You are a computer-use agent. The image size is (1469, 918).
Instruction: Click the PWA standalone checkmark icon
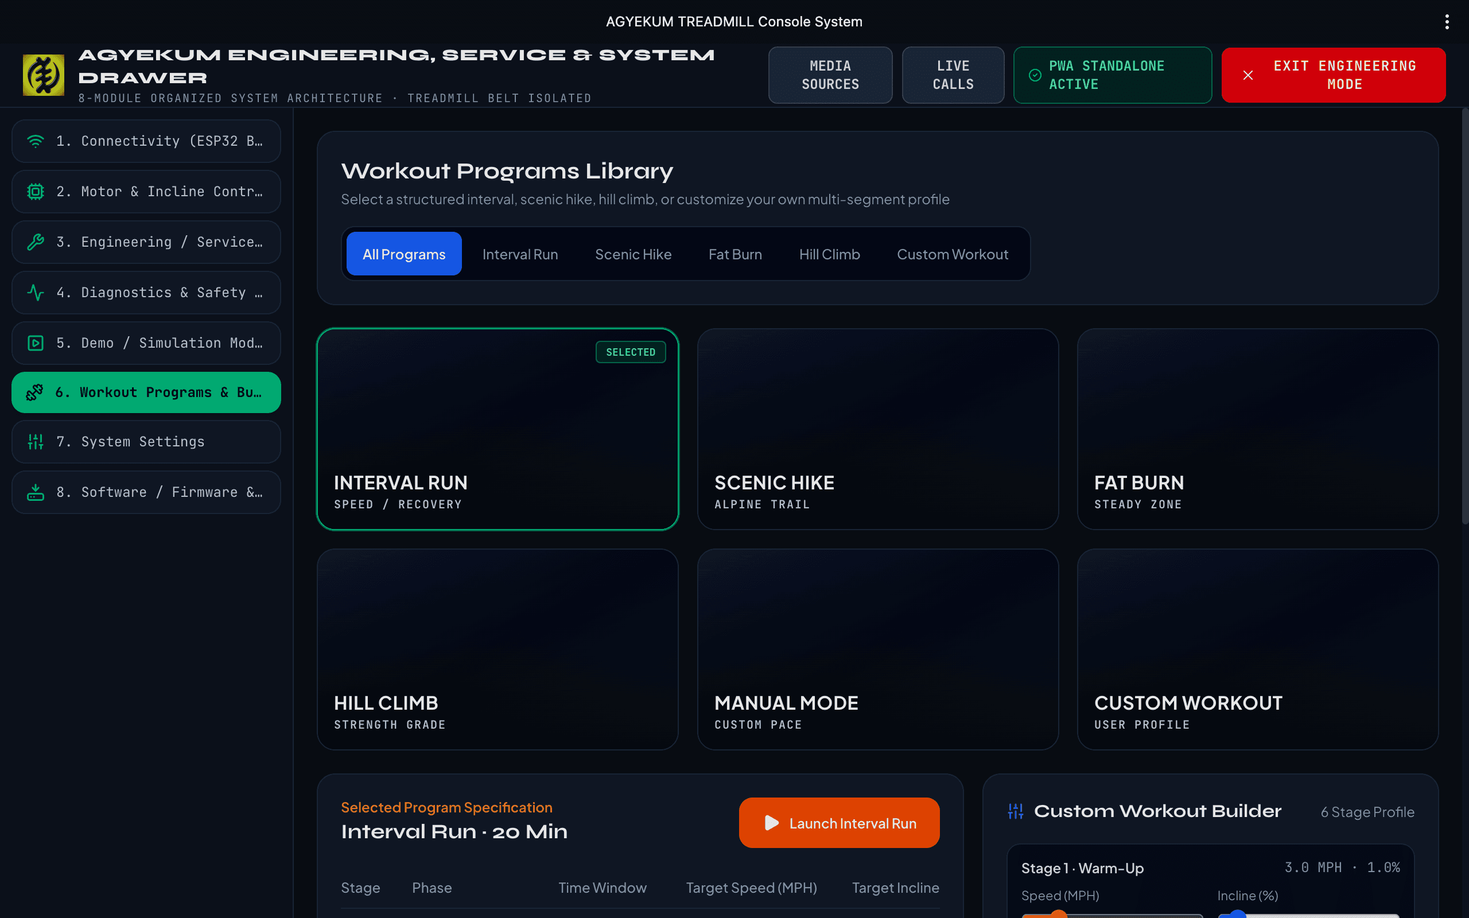click(1035, 75)
